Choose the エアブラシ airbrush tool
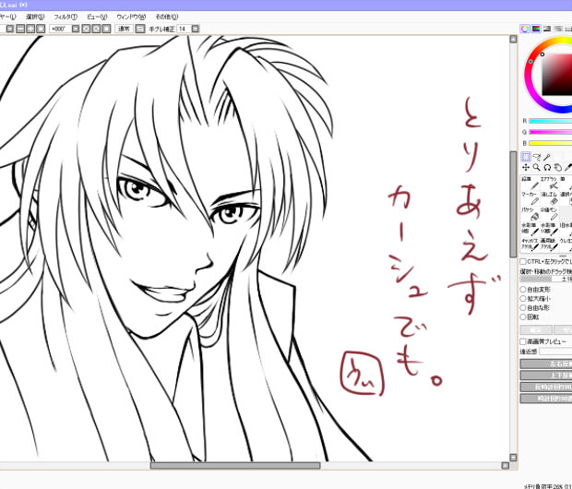Image resolution: width=572 pixels, height=489 pixels. click(x=549, y=183)
